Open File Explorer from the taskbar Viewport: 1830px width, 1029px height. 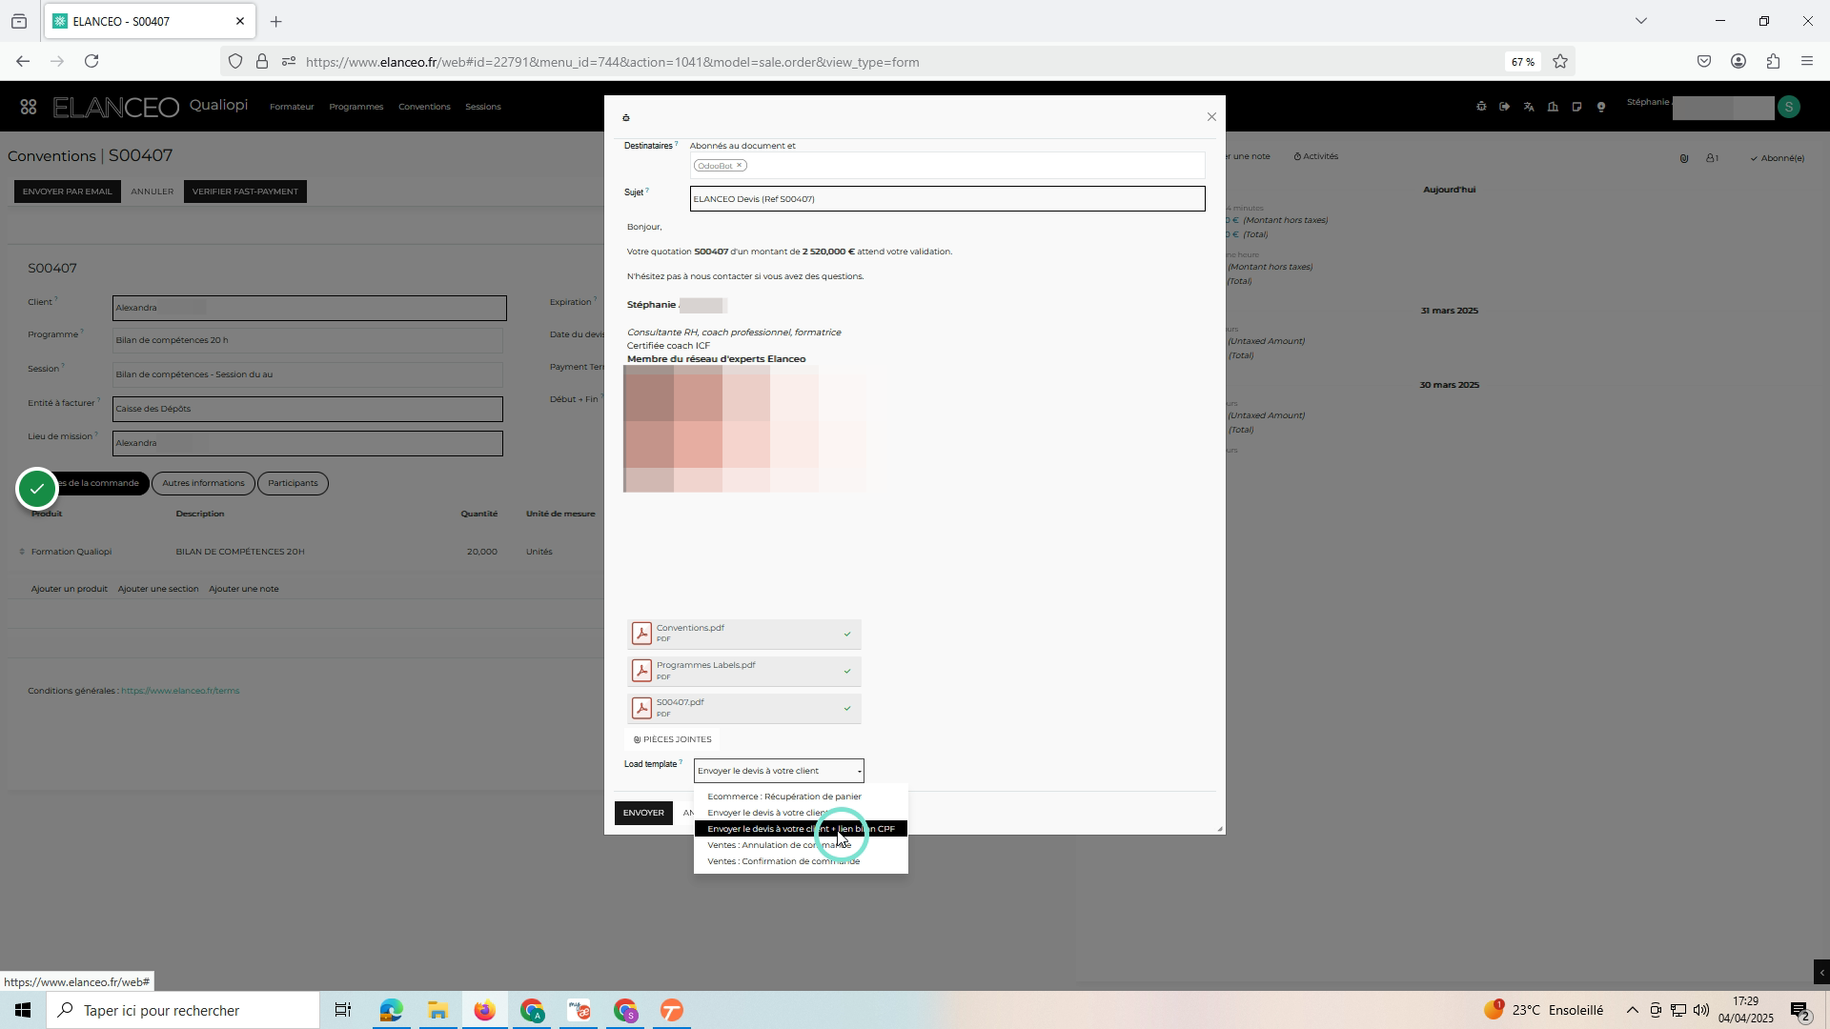coord(437,1011)
